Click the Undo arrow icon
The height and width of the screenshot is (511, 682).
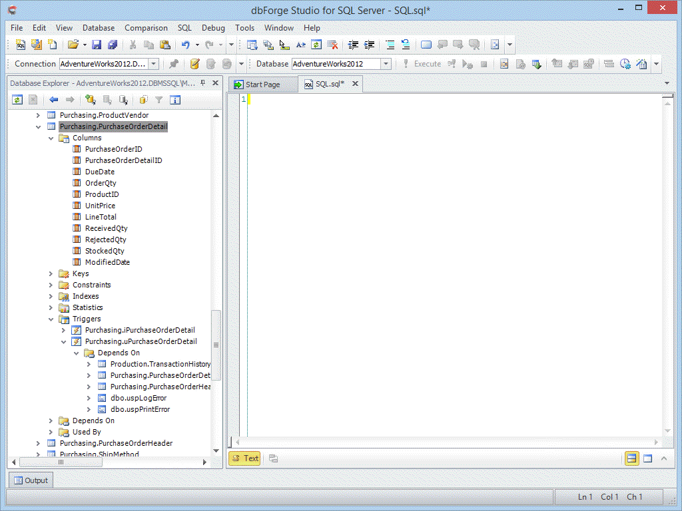(x=186, y=45)
